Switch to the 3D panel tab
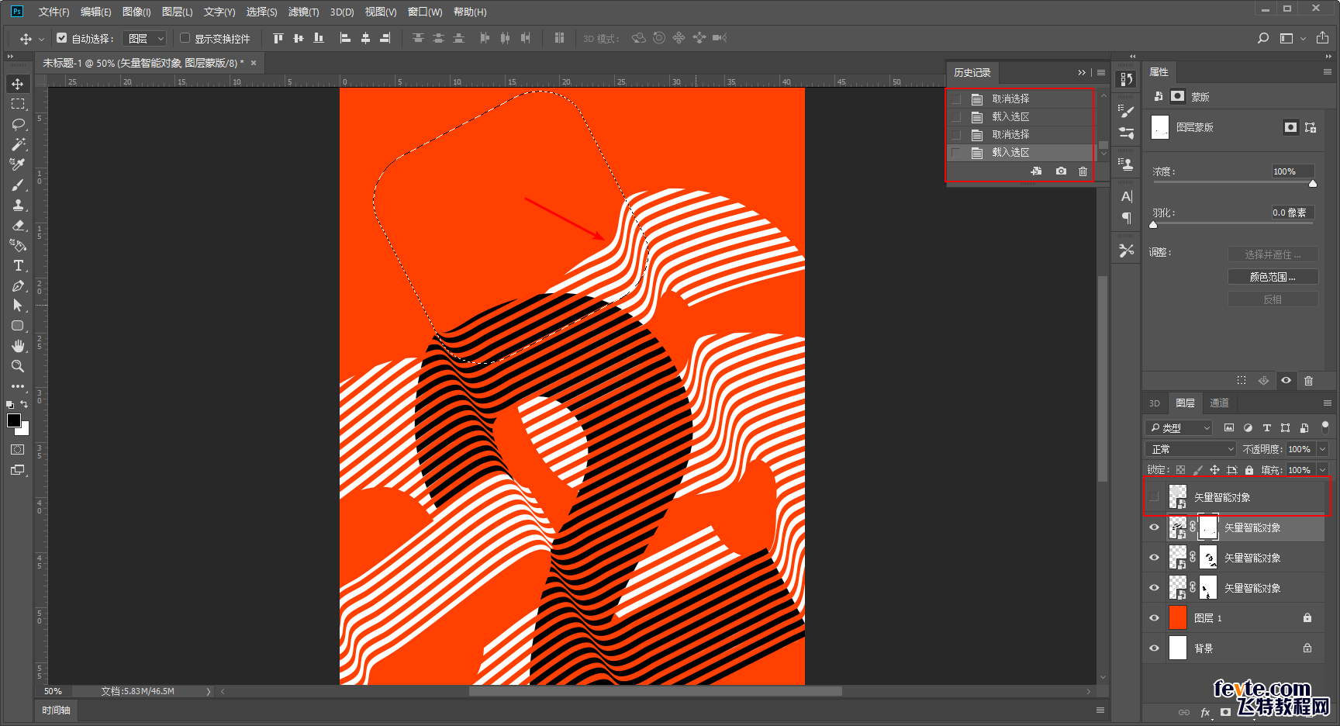1340x726 pixels. point(1155,403)
